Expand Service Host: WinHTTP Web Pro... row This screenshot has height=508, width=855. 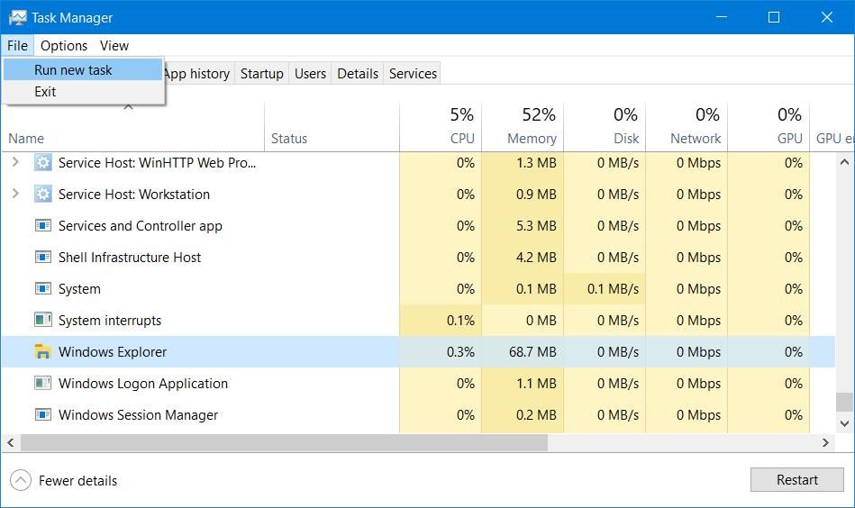pos(15,162)
